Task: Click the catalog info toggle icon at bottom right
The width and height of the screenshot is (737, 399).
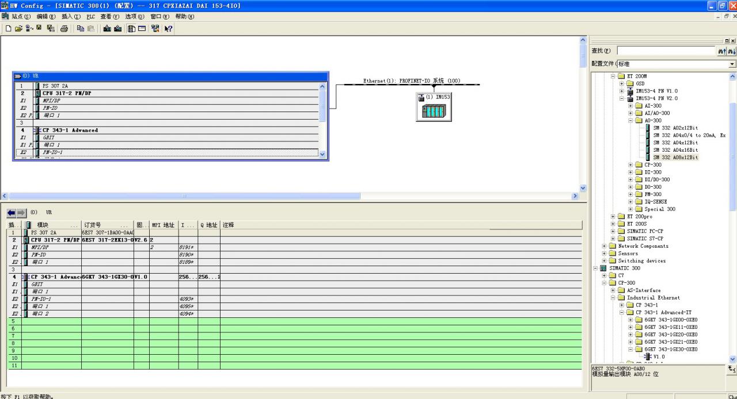Action: [731, 369]
